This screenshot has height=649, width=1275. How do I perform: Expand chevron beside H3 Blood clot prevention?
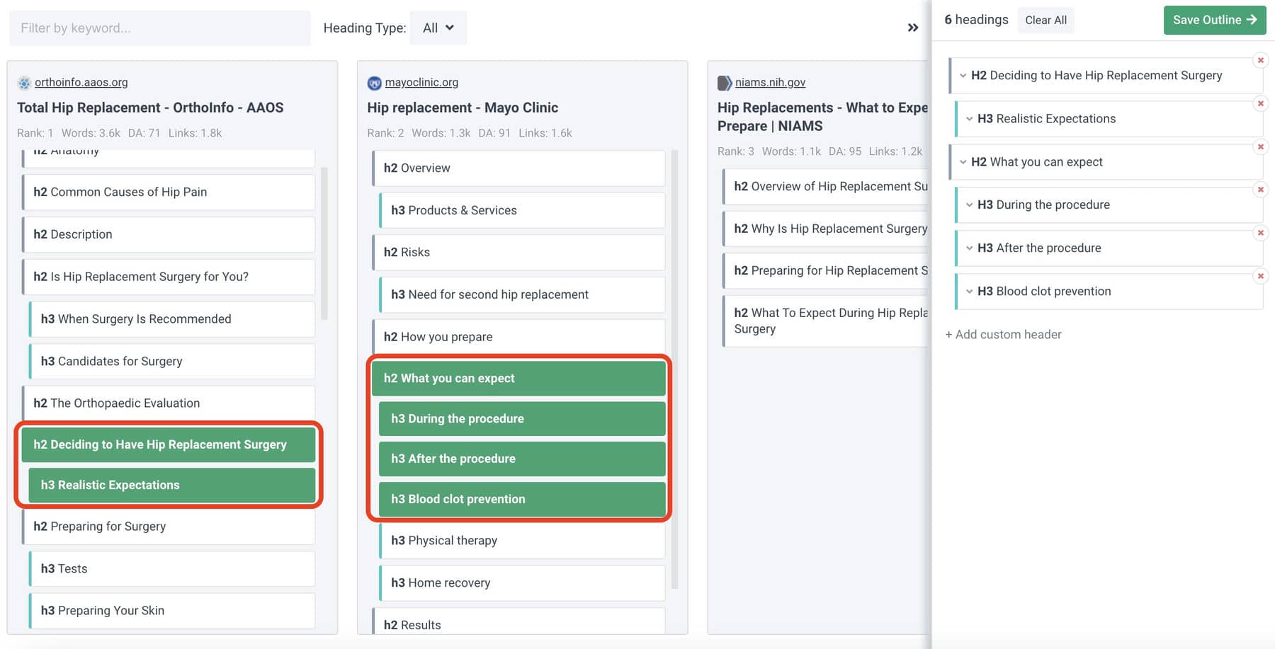click(x=969, y=292)
